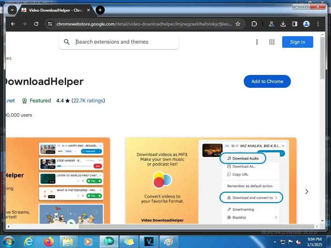
Task: Click the search magnifier icon
Action: pyautogui.click(x=67, y=42)
